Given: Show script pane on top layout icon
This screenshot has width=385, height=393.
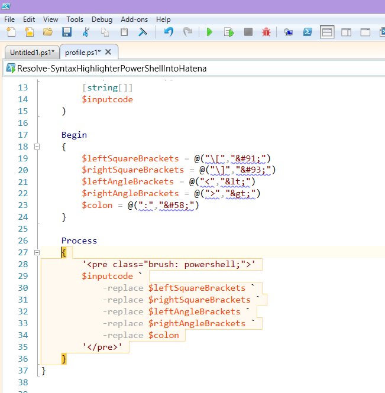Looking at the screenshot, I should tap(327, 32).
